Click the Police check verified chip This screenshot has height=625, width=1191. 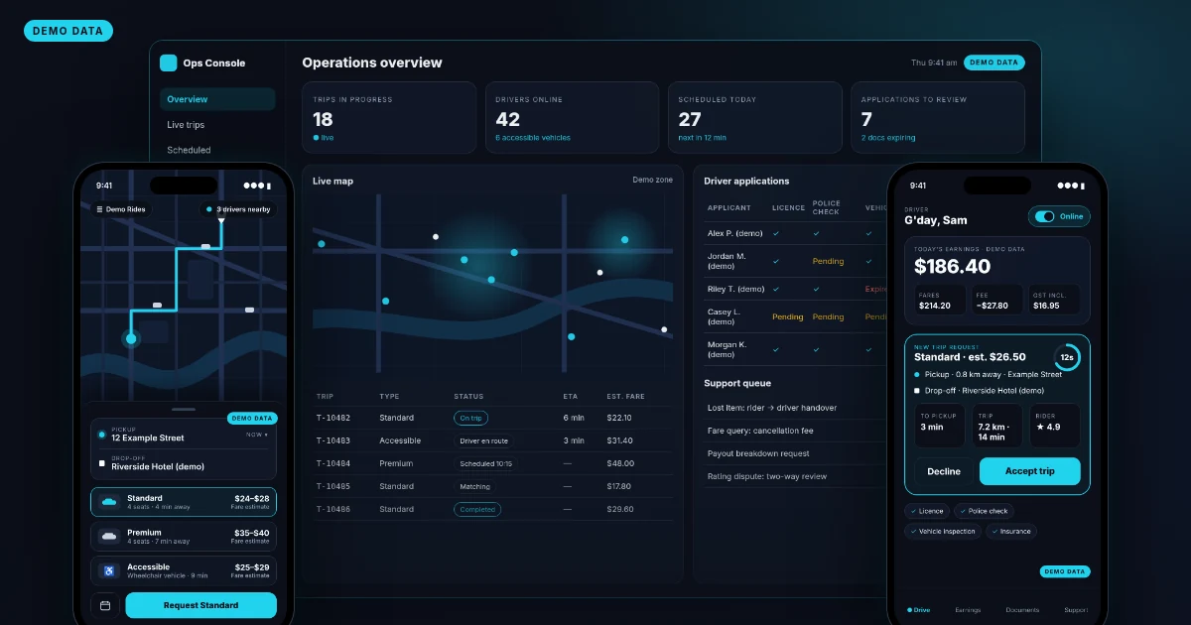[x=985, y=511]
